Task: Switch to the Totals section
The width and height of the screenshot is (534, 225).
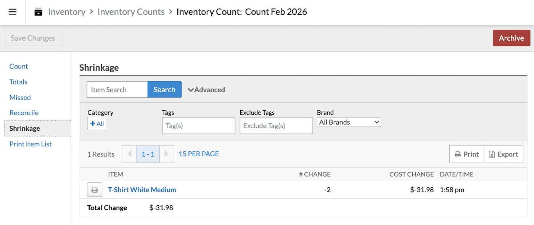Action: (x=18, y=82)
